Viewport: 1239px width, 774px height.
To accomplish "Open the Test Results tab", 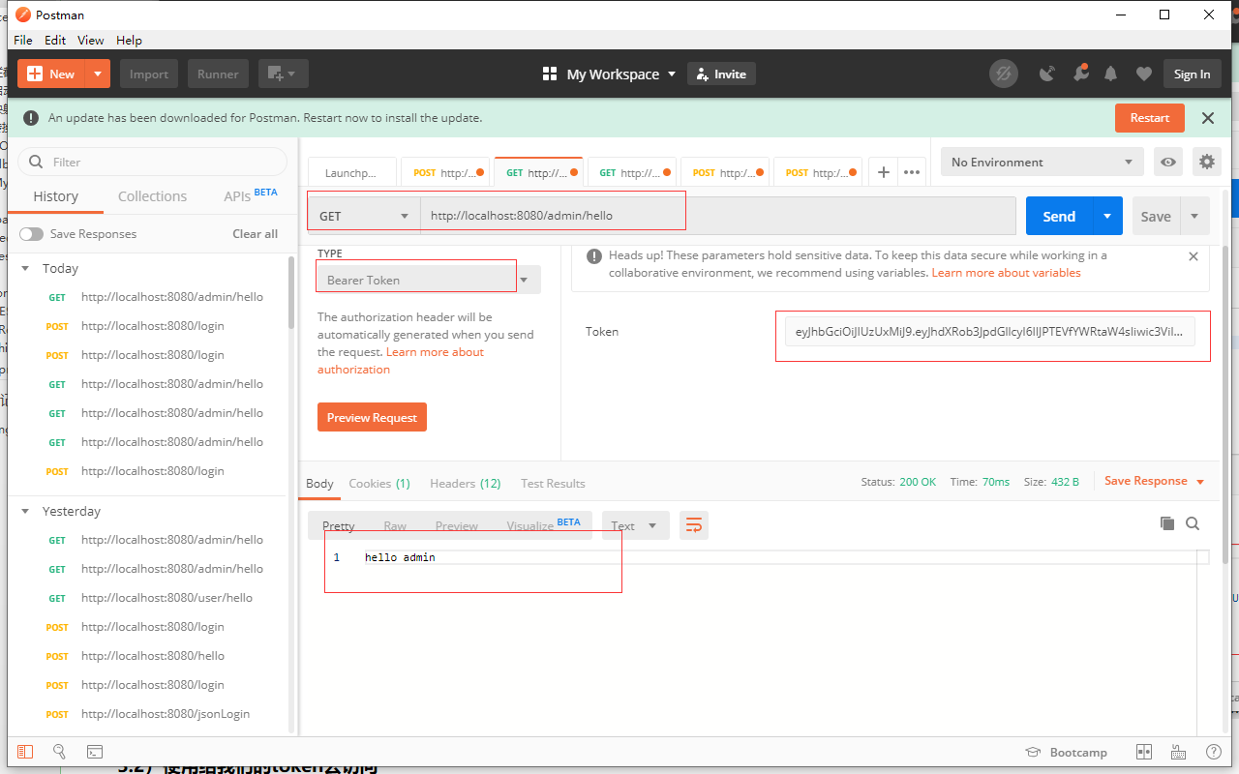I will pos(553,483).
